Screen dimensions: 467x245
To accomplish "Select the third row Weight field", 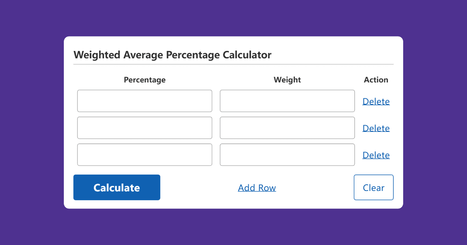I will click(287, 154).
